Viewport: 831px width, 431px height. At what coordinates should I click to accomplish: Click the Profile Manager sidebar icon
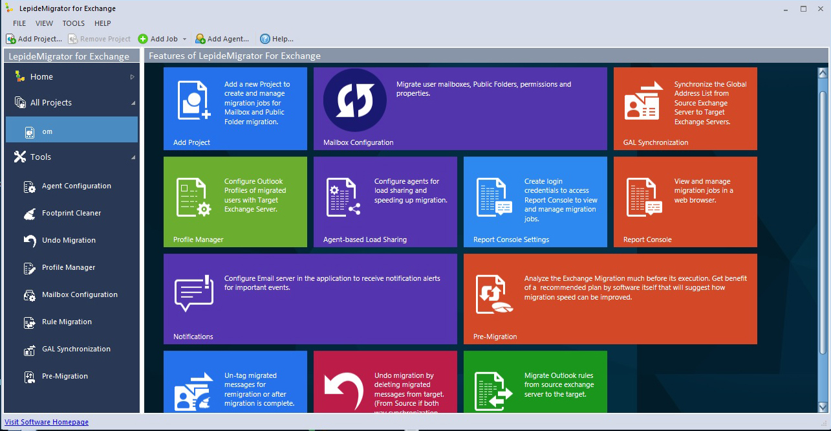30,268
